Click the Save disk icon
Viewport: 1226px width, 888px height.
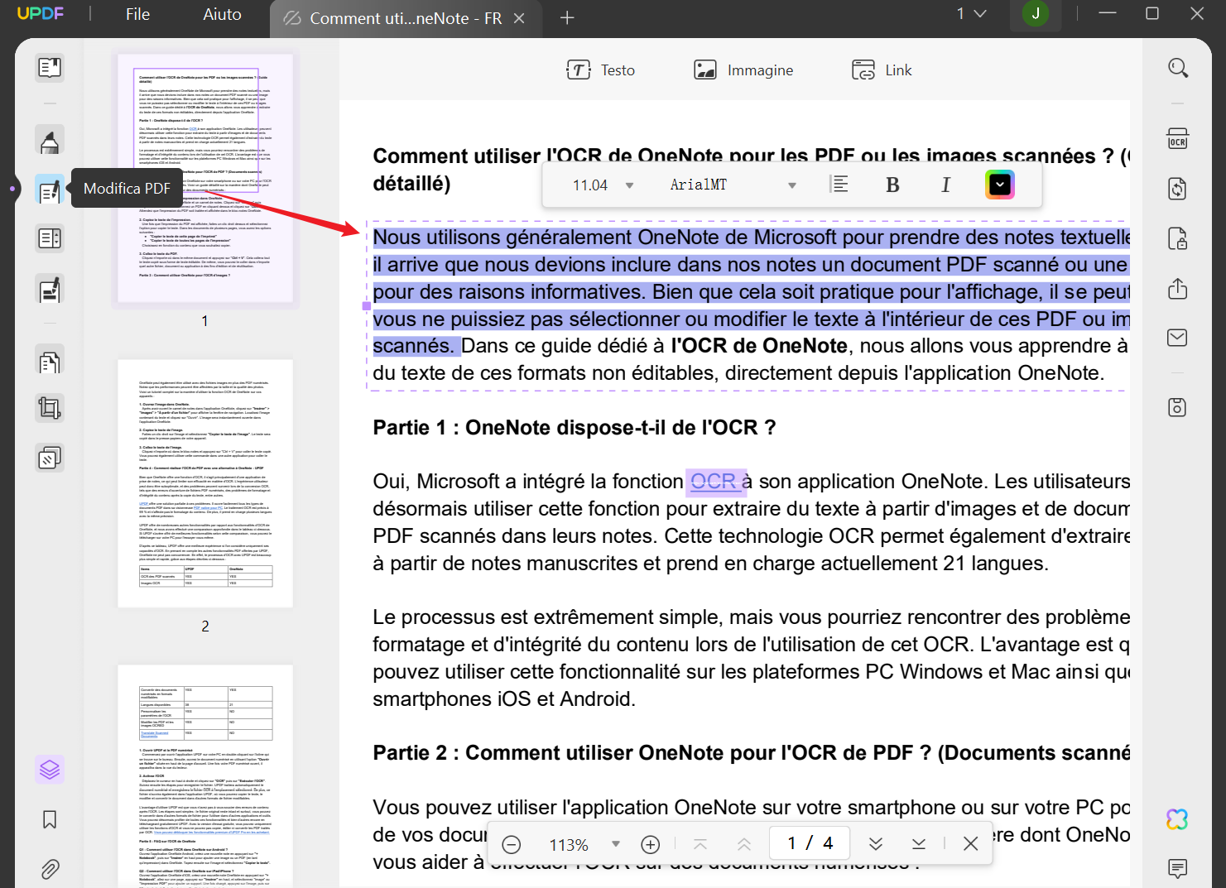(1177, 407)
